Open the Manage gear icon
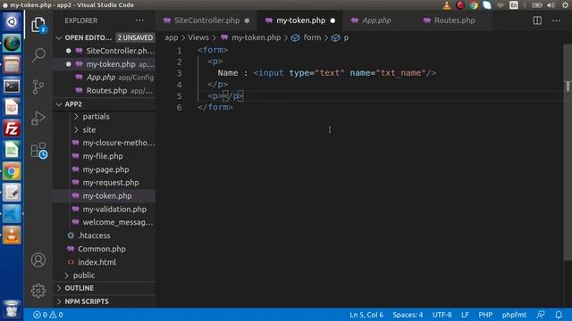 pos(38,291)
